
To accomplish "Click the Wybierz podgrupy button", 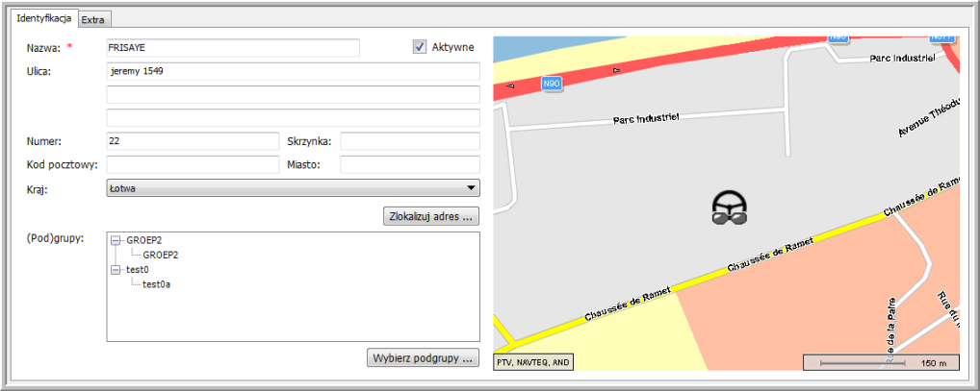I will click(423, 358).
